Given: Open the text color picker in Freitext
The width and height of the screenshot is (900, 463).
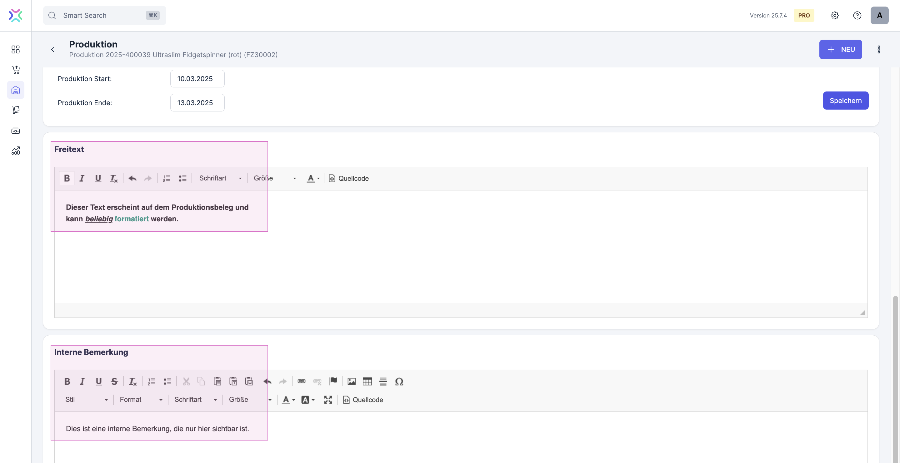Looking at the screenshot, I should 313,178.
